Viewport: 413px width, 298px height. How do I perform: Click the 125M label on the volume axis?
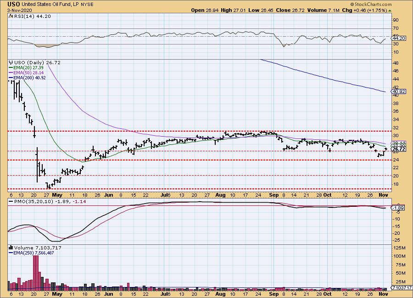[400, 248]
